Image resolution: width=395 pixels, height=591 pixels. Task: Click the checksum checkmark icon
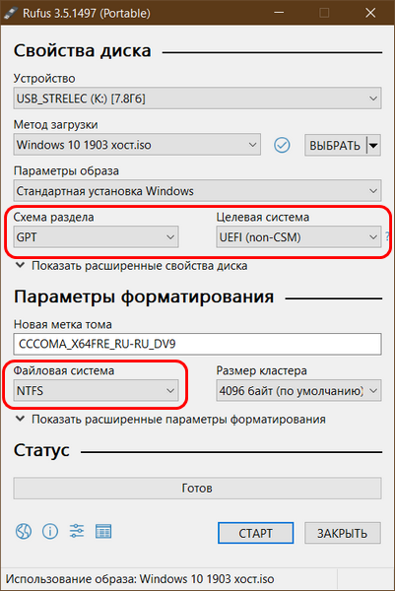[x=282, y=145]
